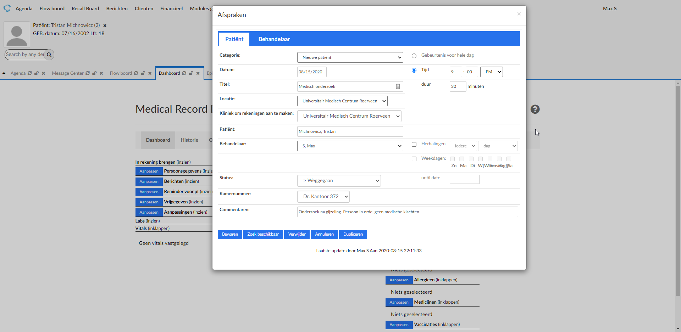The width and height of the screenshot is (681, 332).
Task: Click into the Commentaren text field
Action: click(x=407, y=212)
